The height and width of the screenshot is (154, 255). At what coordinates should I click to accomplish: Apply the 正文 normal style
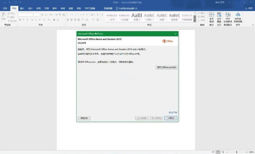pos(111,17)
